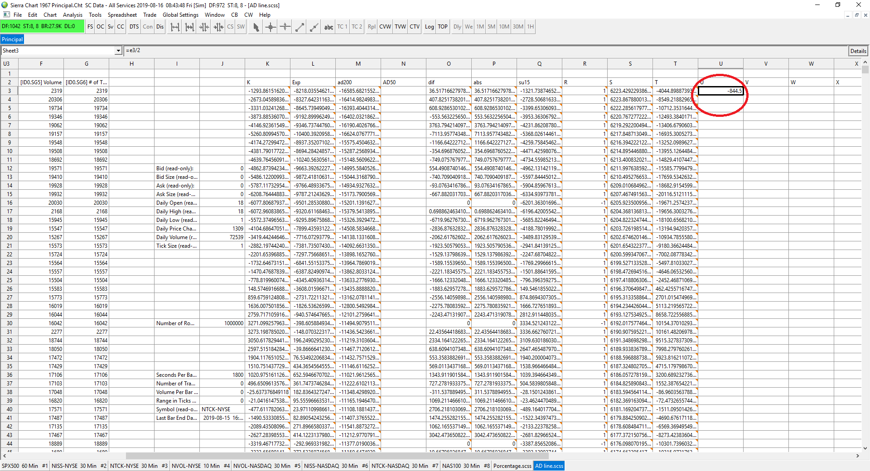Screen dimensions: 870x471
Task: Click the DTS toolbar button
Action: (x=134, y=27)
